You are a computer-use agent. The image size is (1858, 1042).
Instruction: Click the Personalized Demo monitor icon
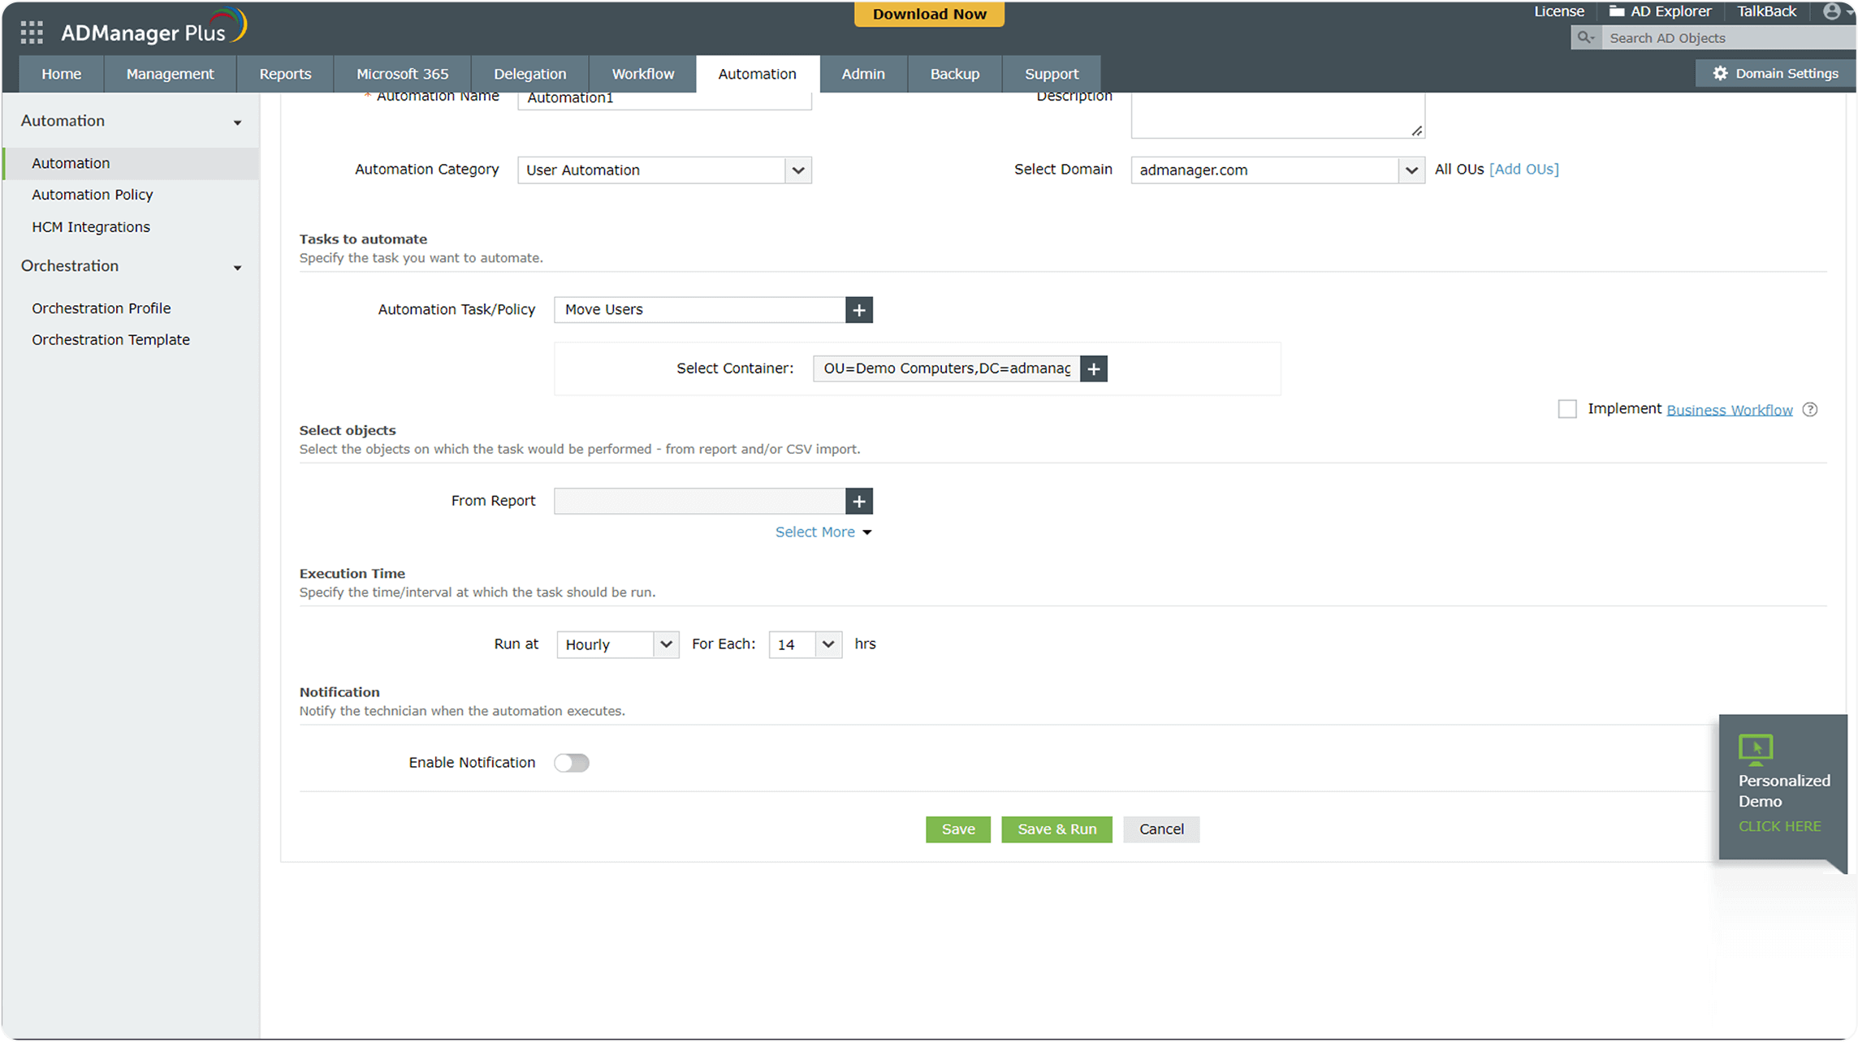click(1755, 748)
